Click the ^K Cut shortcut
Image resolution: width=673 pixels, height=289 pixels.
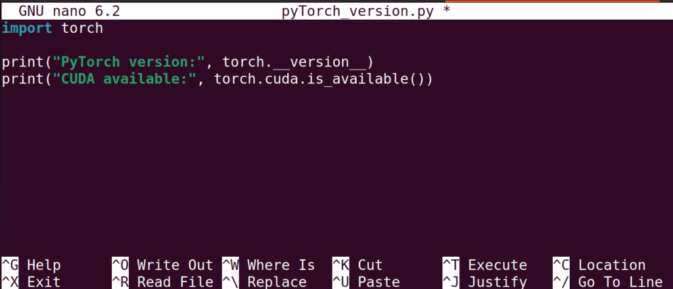357,265
